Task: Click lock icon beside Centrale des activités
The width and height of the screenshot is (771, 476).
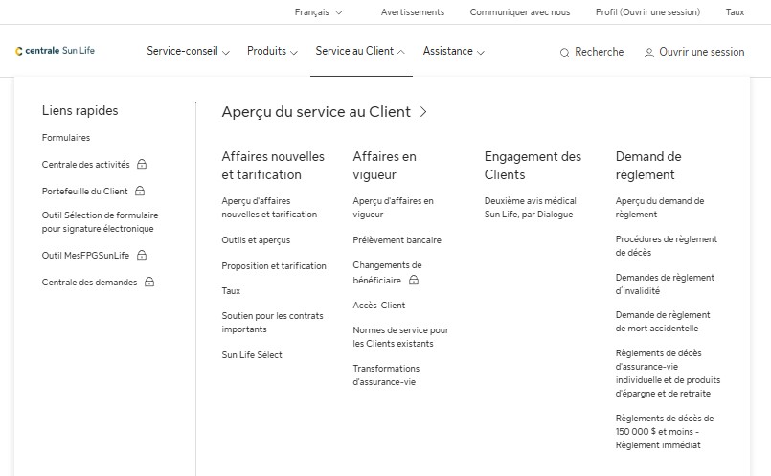Action: click(x=142, y=164)
